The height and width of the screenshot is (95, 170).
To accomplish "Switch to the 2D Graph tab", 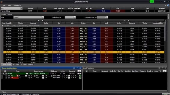I will pyautogui.click(x=16, y=65).
